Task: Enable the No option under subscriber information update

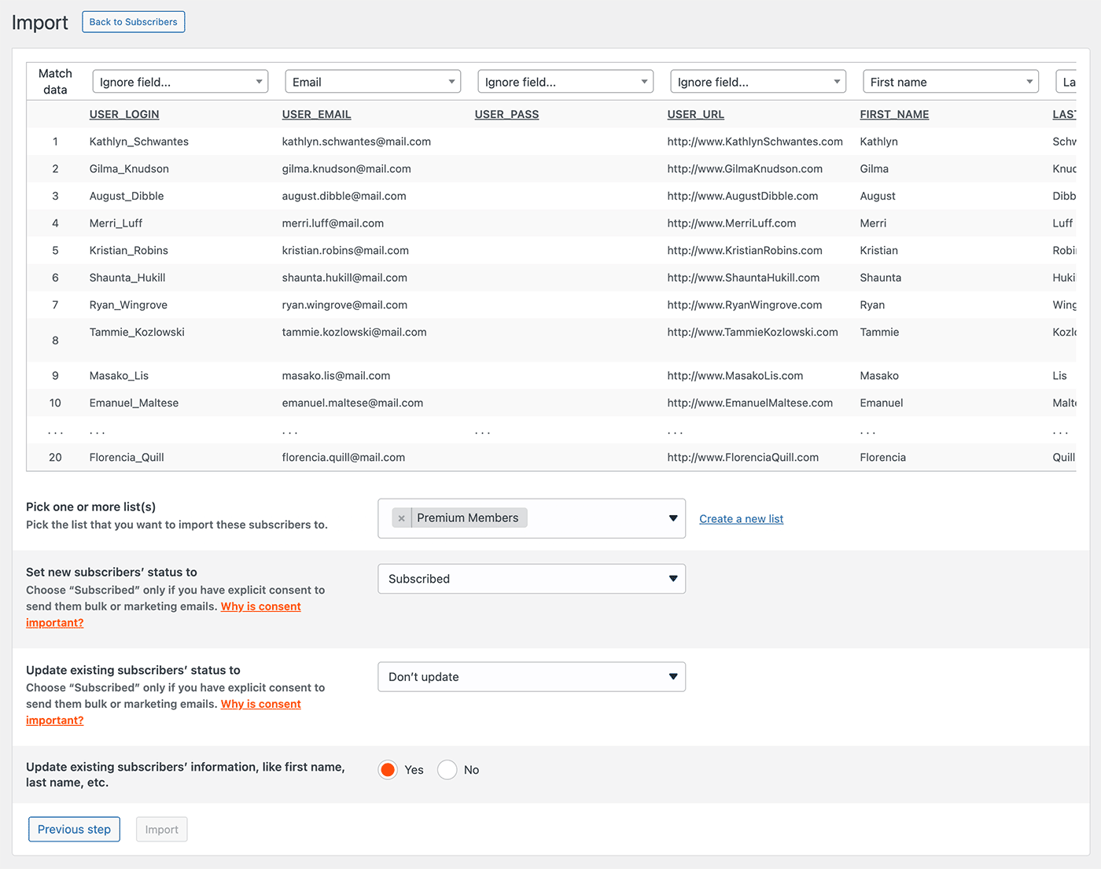Action: 447,769
